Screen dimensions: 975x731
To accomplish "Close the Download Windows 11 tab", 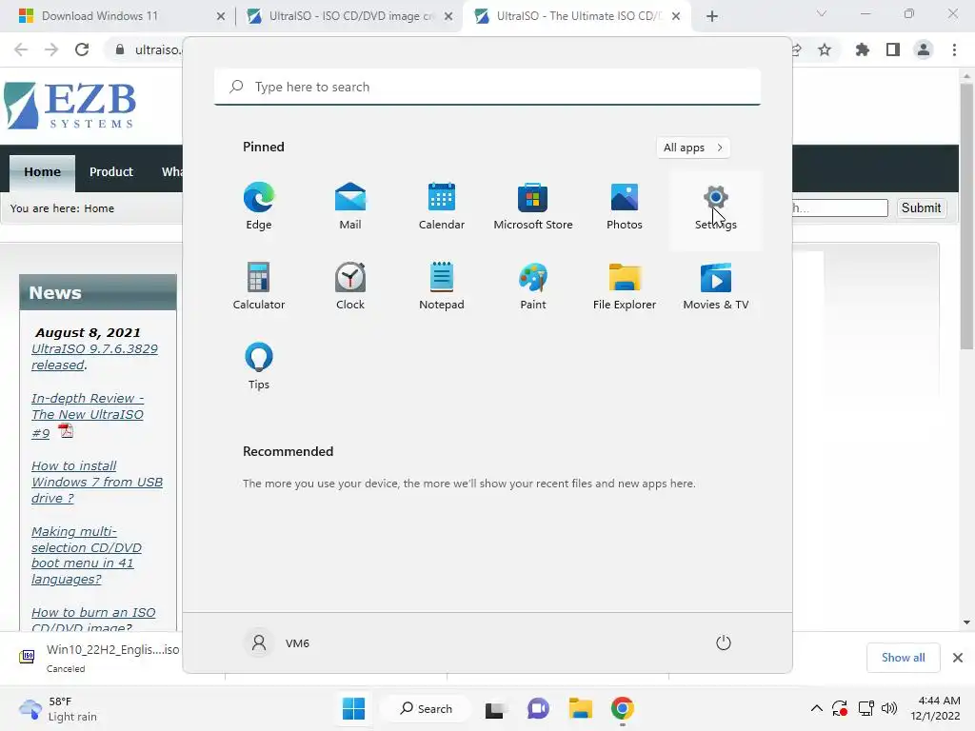I will (x=221, y=16).
